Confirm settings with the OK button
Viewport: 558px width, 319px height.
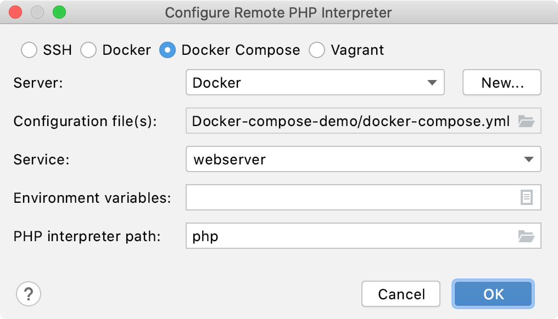pyautogui.click(x=493, y=294)
